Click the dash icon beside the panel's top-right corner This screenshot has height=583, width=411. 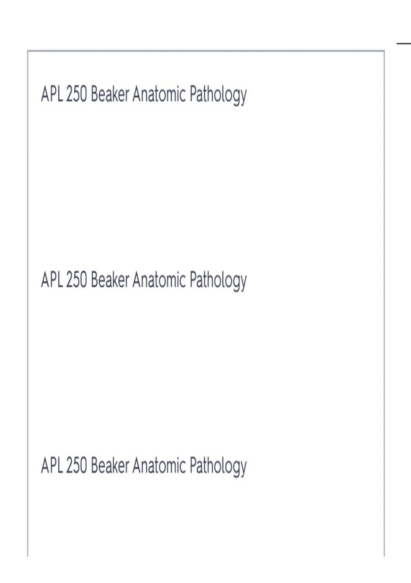404,44
